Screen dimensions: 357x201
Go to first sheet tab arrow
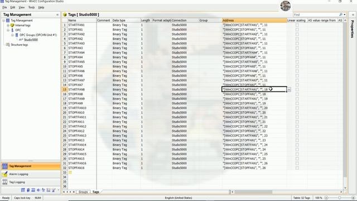click(x=64, y=192)
